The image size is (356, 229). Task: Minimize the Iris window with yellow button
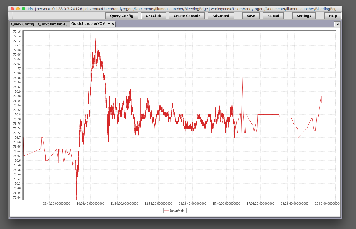click(x=18, y=9)
